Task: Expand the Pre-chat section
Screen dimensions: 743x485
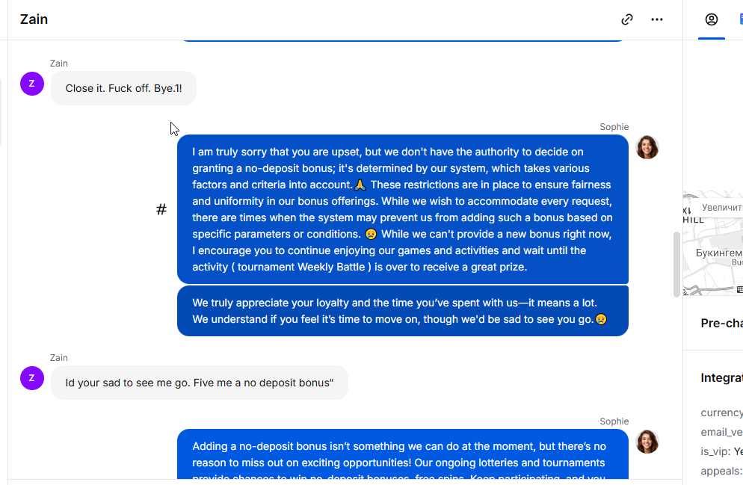Action: pos(721,323)
